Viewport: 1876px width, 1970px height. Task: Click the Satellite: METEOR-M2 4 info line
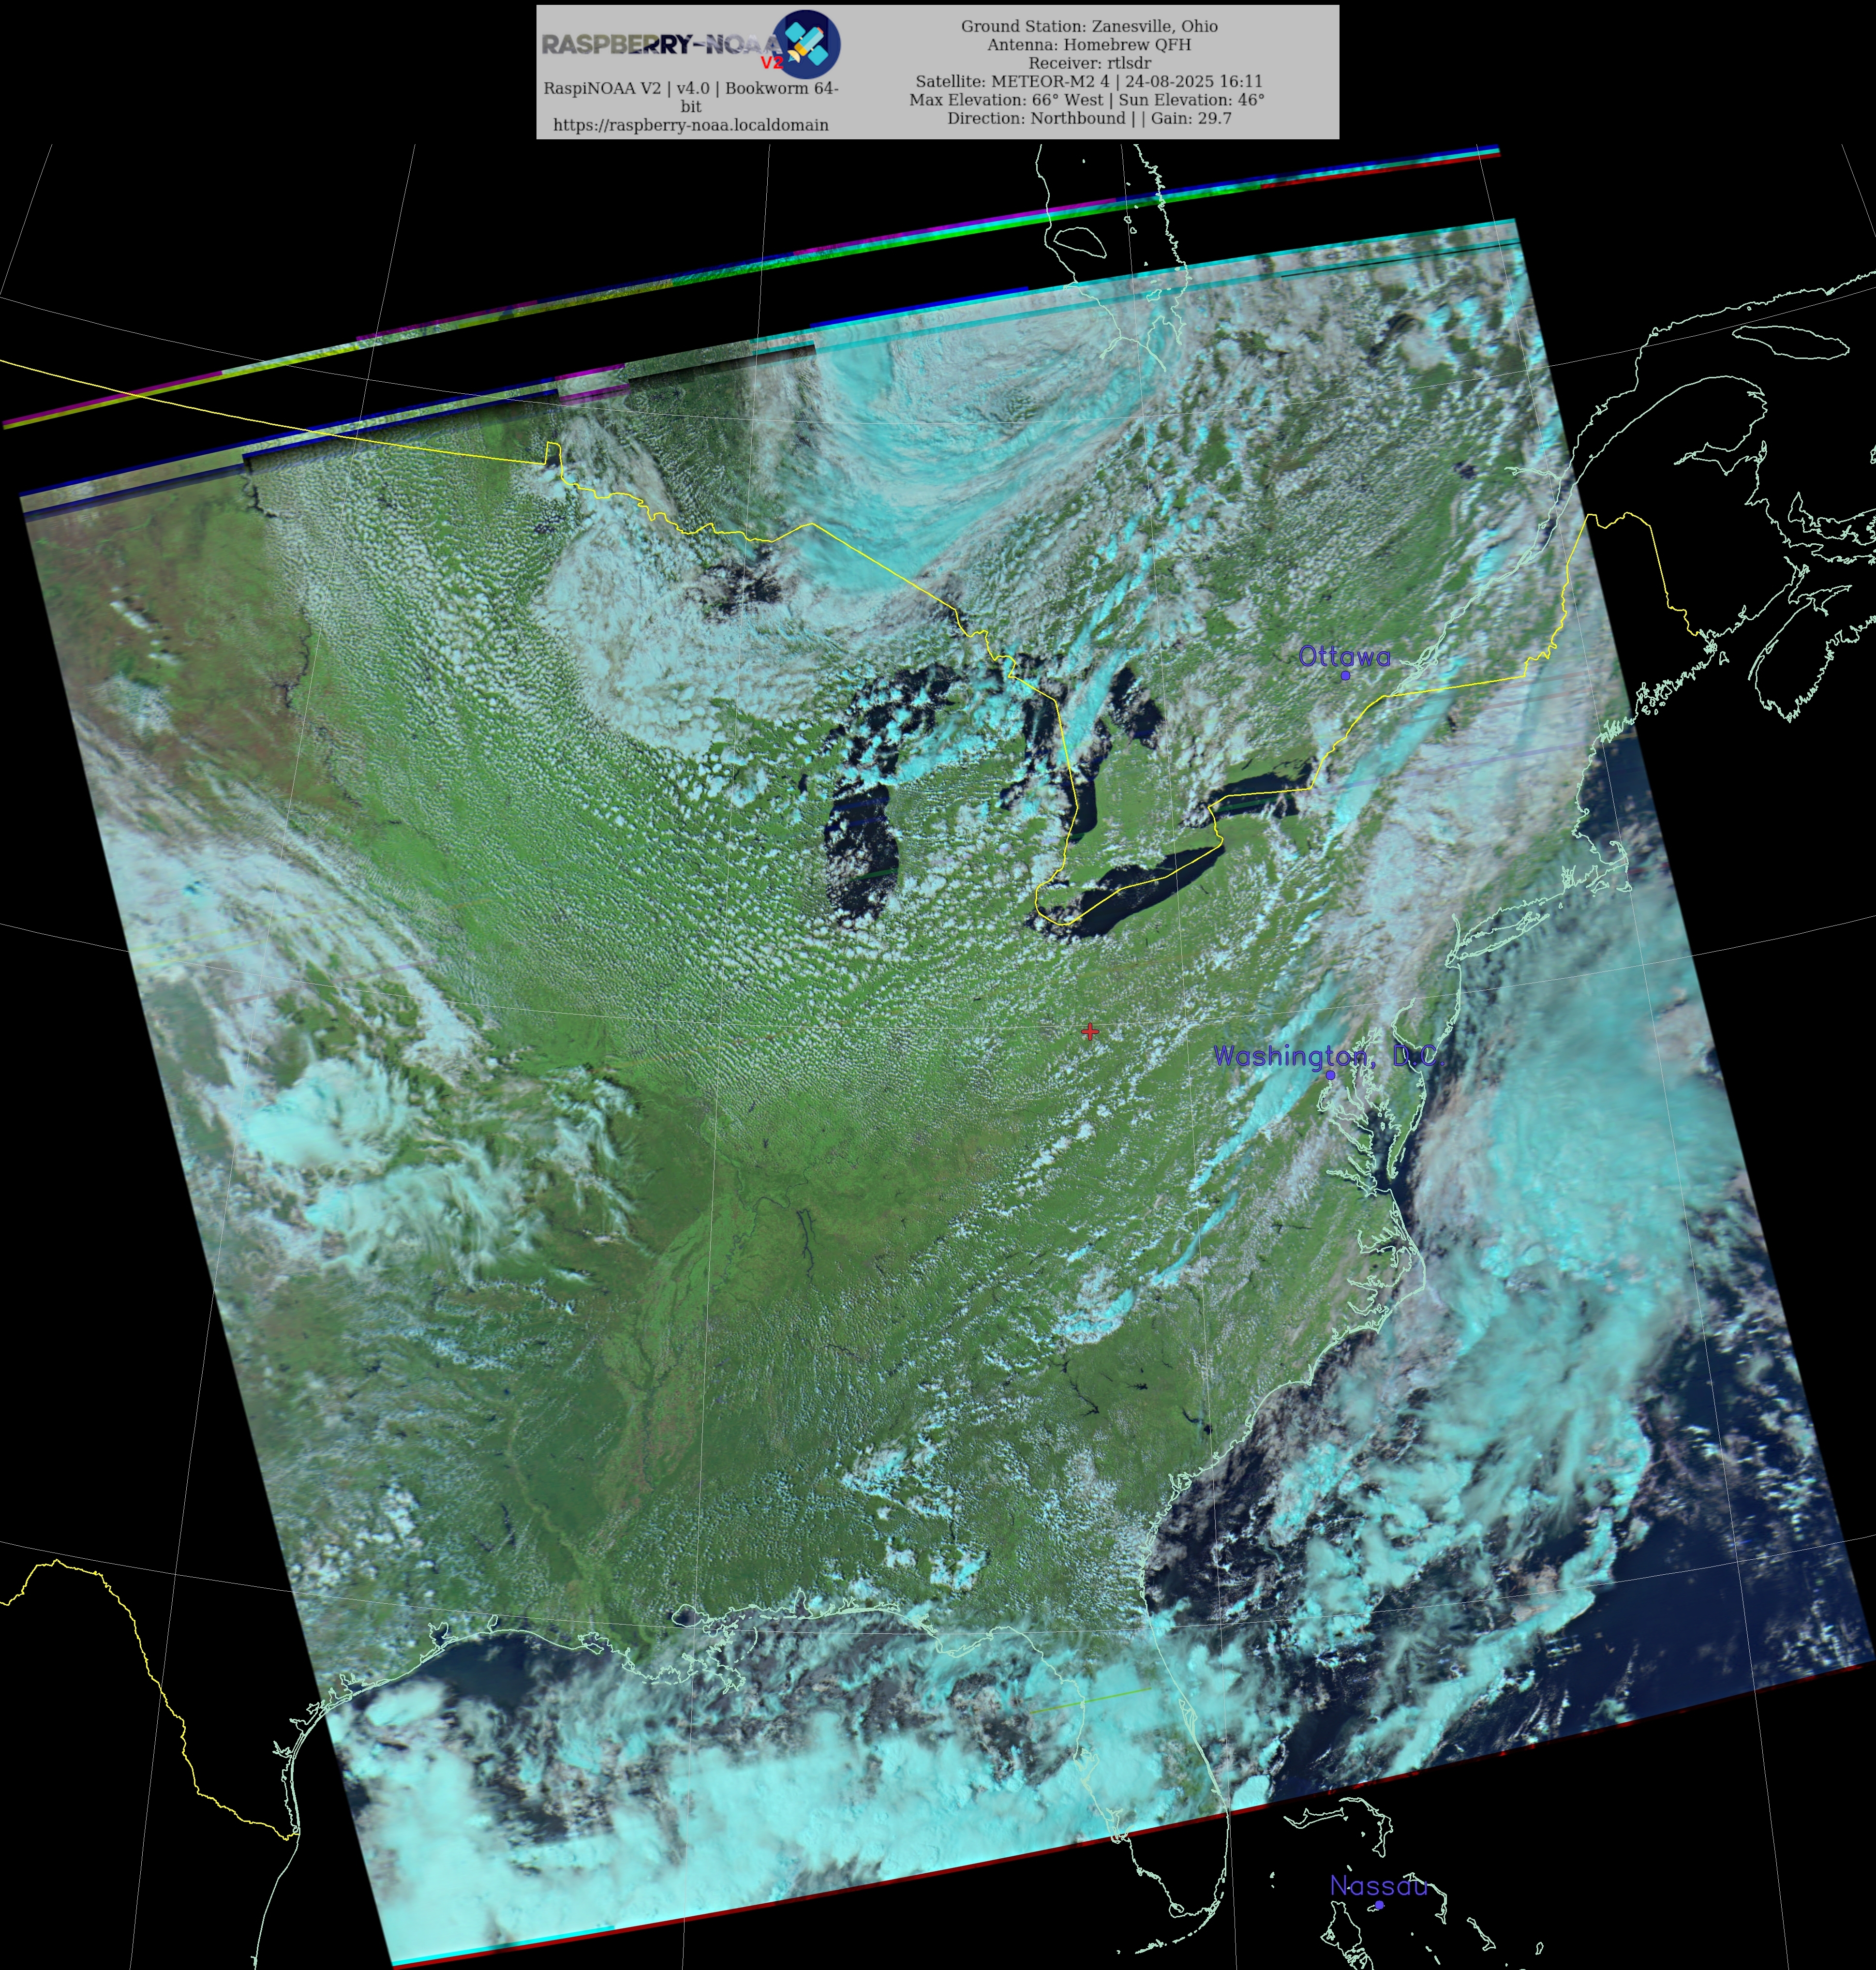tap(1089, 81)
